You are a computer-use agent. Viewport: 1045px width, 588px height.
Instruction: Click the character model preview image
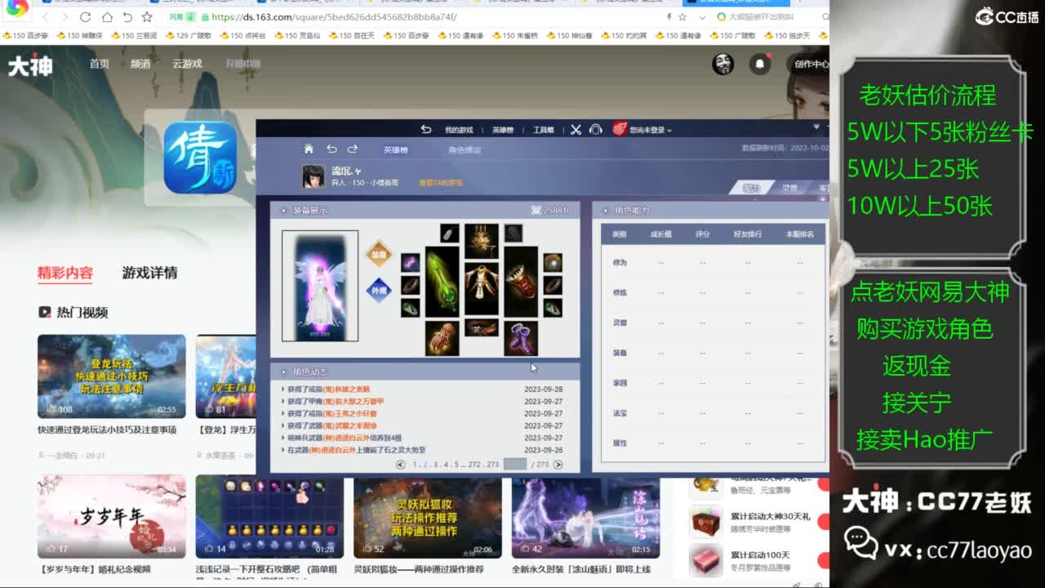[x=320, y=286]
